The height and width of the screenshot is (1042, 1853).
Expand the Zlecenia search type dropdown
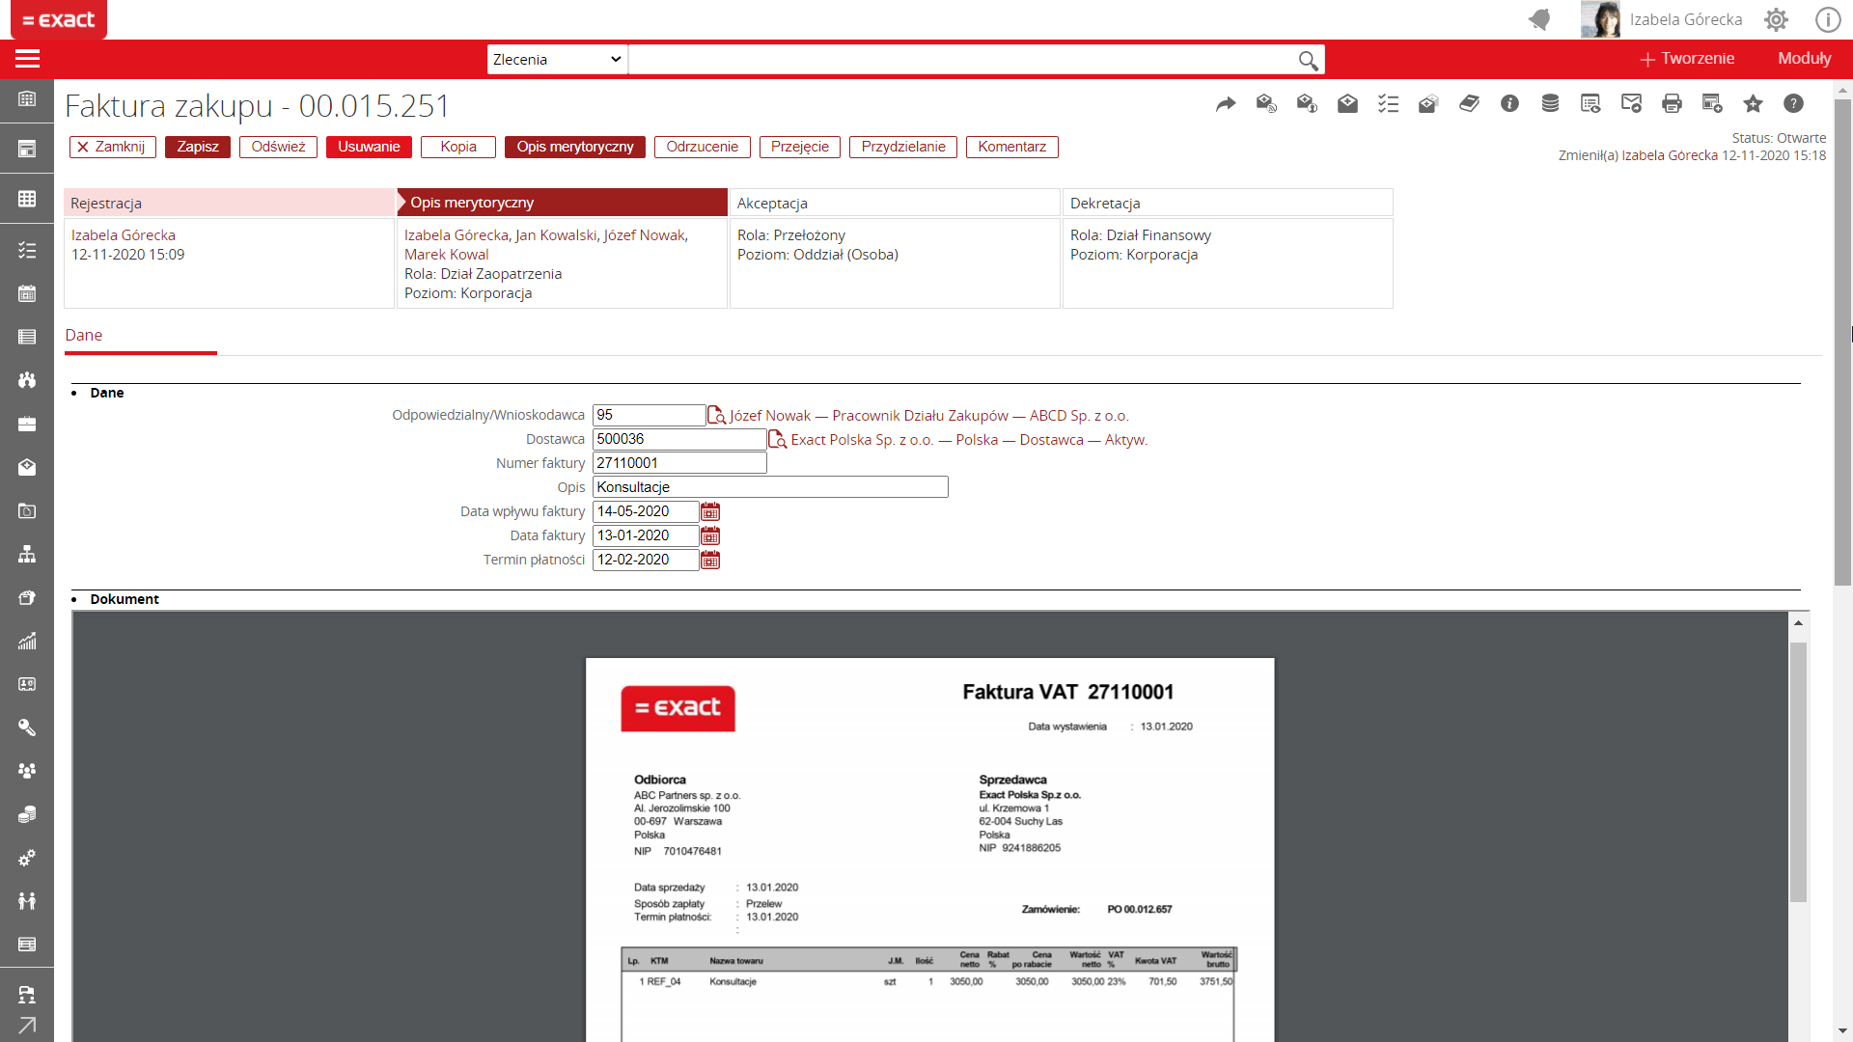[x=557, y=60]
